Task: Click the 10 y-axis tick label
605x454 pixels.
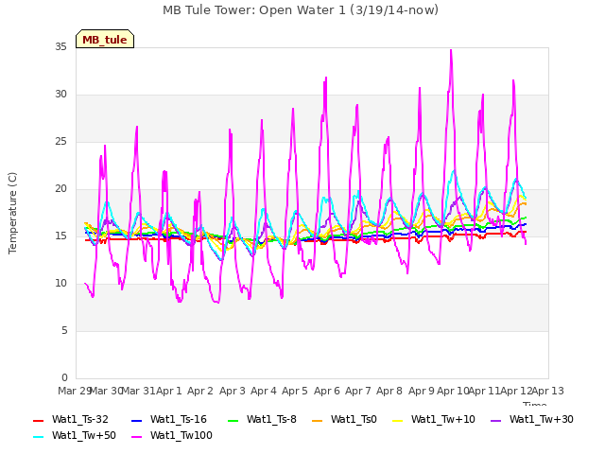Action: pyautogui.click(x=60, y=284)
